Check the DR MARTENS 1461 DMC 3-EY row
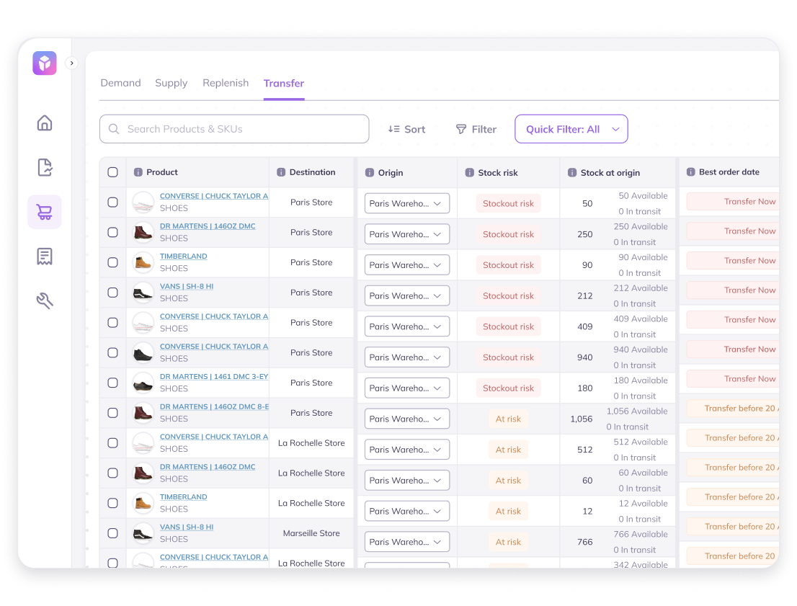 (113, 383)
